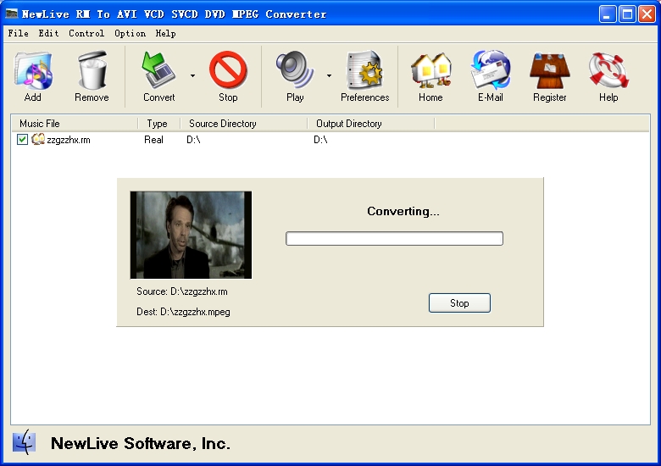Click the video preview thumbnail

click(x=191, y=235)
